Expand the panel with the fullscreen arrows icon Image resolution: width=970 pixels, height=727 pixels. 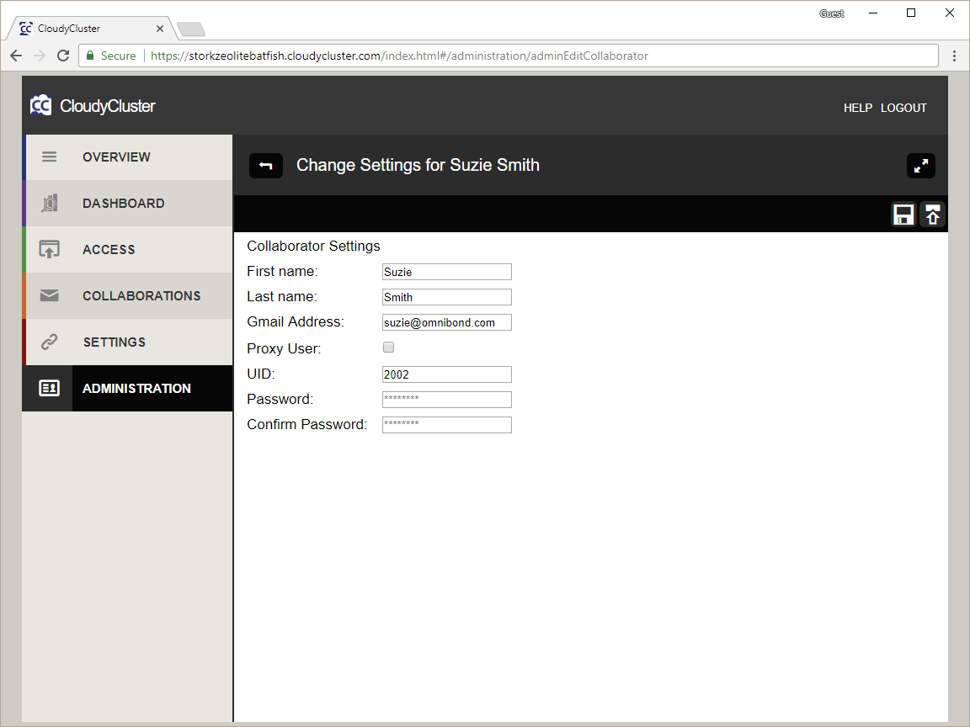pyautogui.click(x=920, y=166)
